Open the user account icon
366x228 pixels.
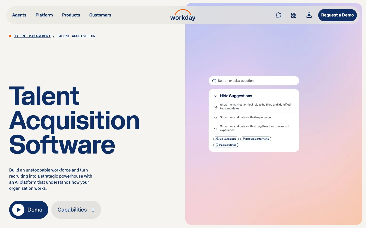(x=309, y=15)
